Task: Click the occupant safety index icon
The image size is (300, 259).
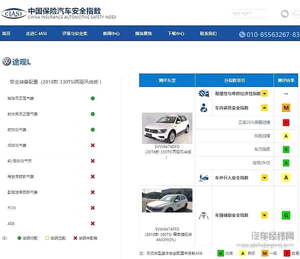Action: (204, 107)
